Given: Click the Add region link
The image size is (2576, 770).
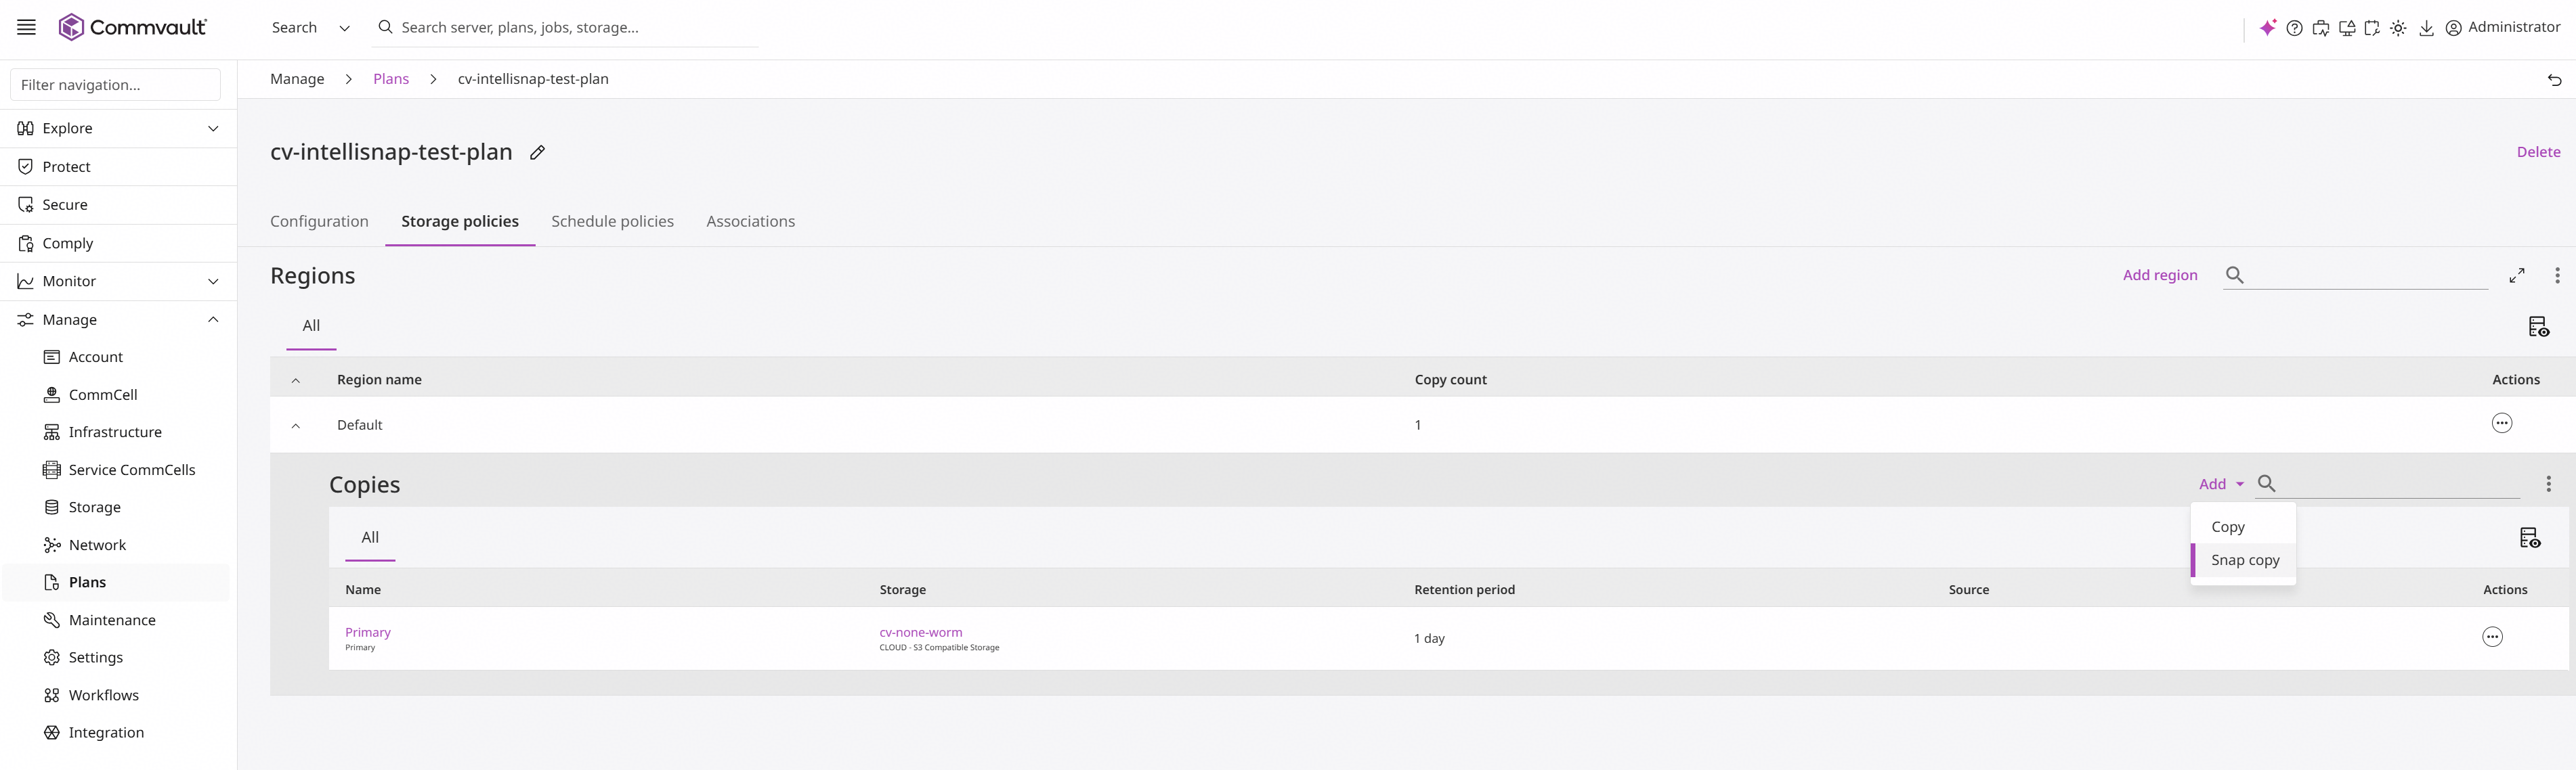Looking at the screenshot, I should [2159, 275].
